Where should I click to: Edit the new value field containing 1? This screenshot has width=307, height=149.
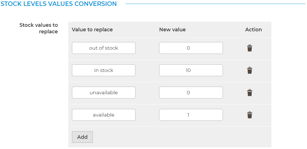pos(191,115)
